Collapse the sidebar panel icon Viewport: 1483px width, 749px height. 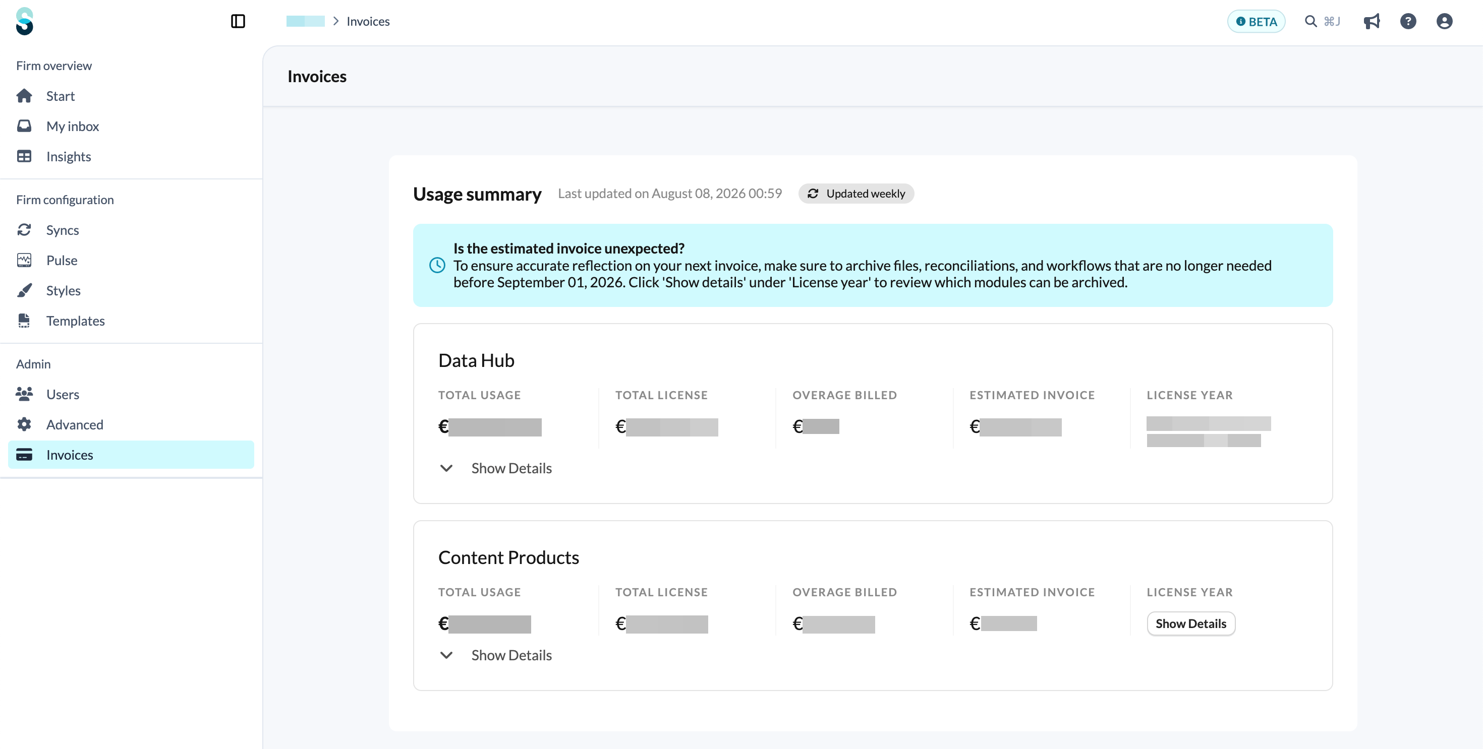[x=238, y=21]
